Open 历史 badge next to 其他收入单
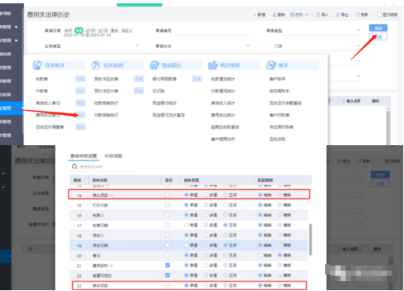 click(x=80, y=103)
